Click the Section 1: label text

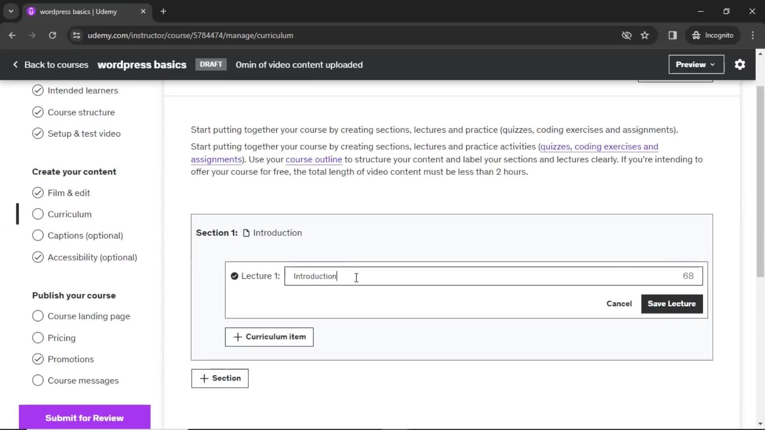pos(216,233)
